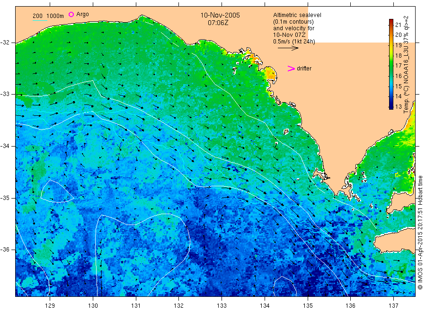Click the '1000m' depth legend label

pos(55,16)
